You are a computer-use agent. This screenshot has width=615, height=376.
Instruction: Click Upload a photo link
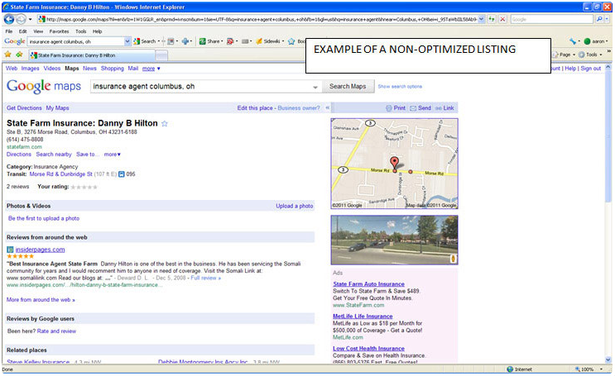(295, 206)
